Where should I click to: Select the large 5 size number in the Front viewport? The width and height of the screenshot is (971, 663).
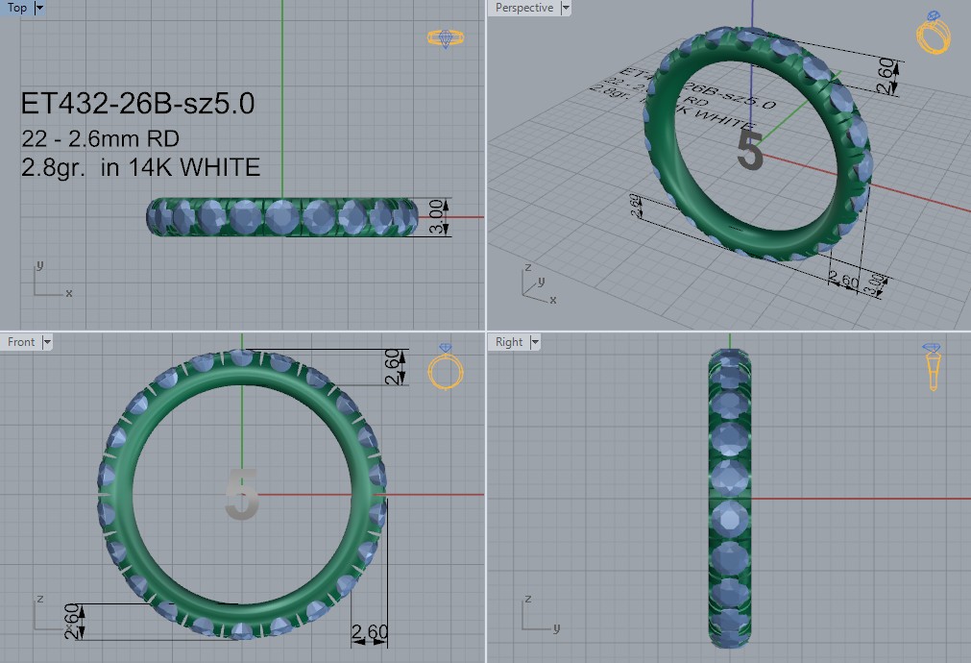click(241, 495)
